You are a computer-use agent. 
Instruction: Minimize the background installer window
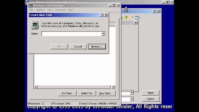164,2
